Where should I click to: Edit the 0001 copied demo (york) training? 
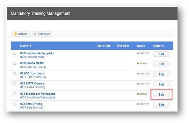tap(161, 54)
